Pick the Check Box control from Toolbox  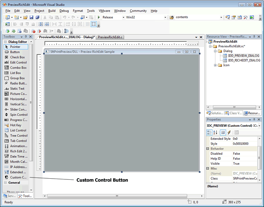[x=17, y=57]
